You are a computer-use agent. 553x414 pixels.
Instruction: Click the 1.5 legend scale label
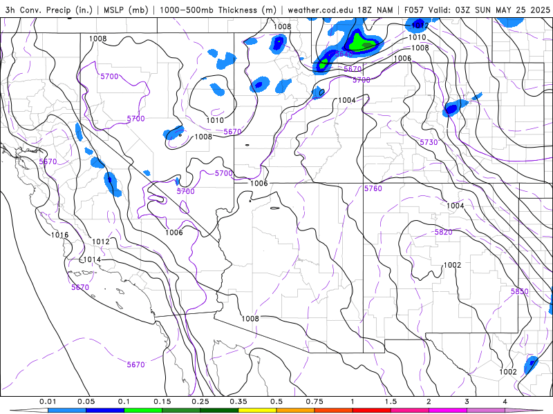click(391, 402)
